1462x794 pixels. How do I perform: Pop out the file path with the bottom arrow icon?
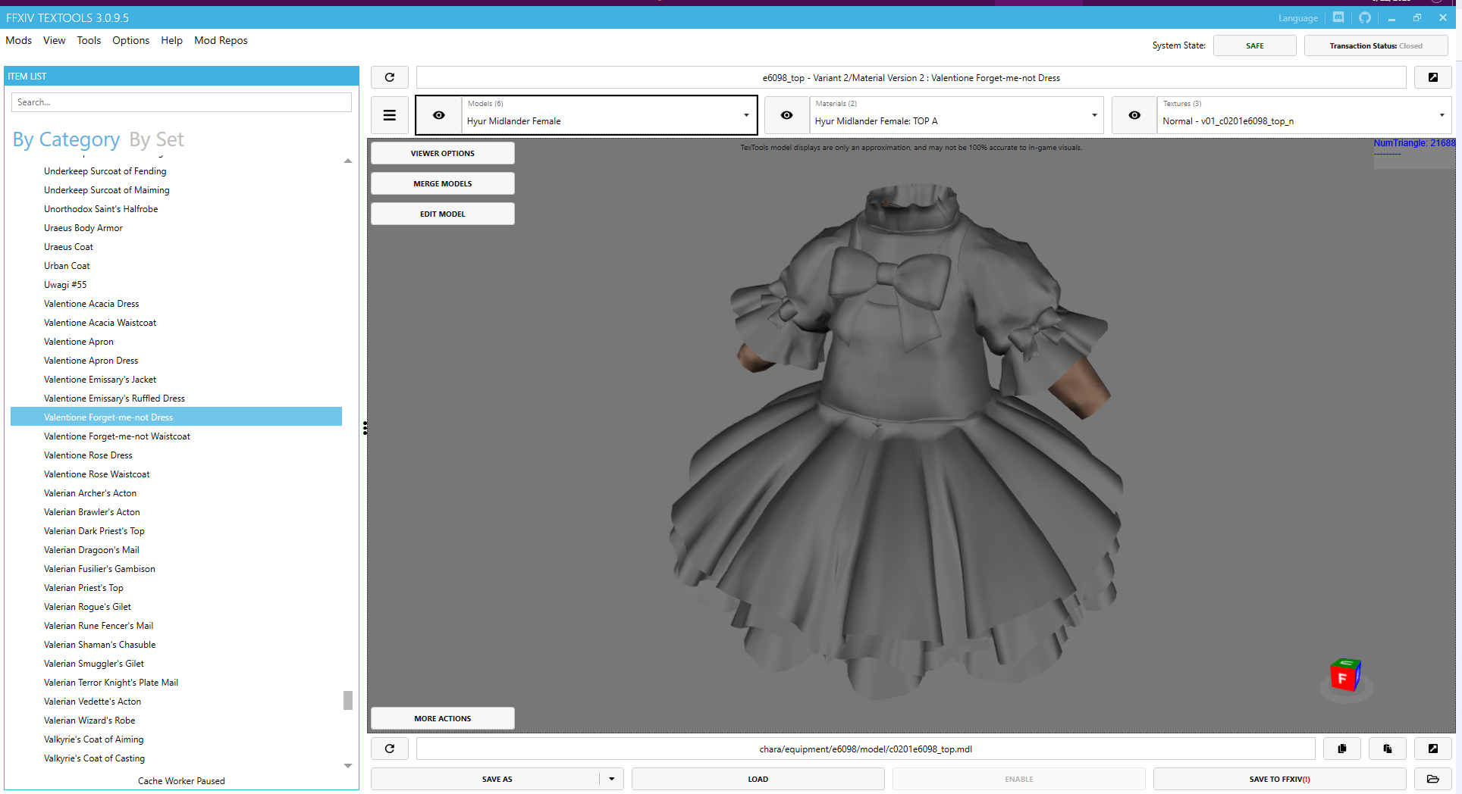point(1433,749)
